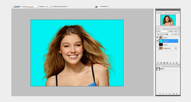Select the Background layer name

(167, 48)
